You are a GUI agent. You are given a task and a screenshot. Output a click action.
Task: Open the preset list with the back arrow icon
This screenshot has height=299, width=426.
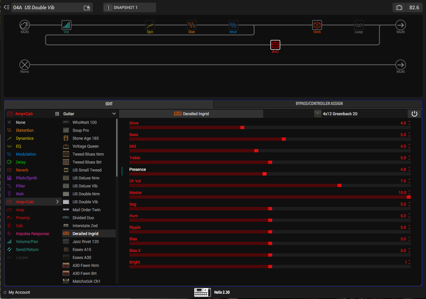point(7,7)
